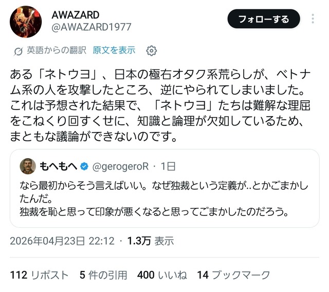Open AWAZARD display name

[76, 15]
